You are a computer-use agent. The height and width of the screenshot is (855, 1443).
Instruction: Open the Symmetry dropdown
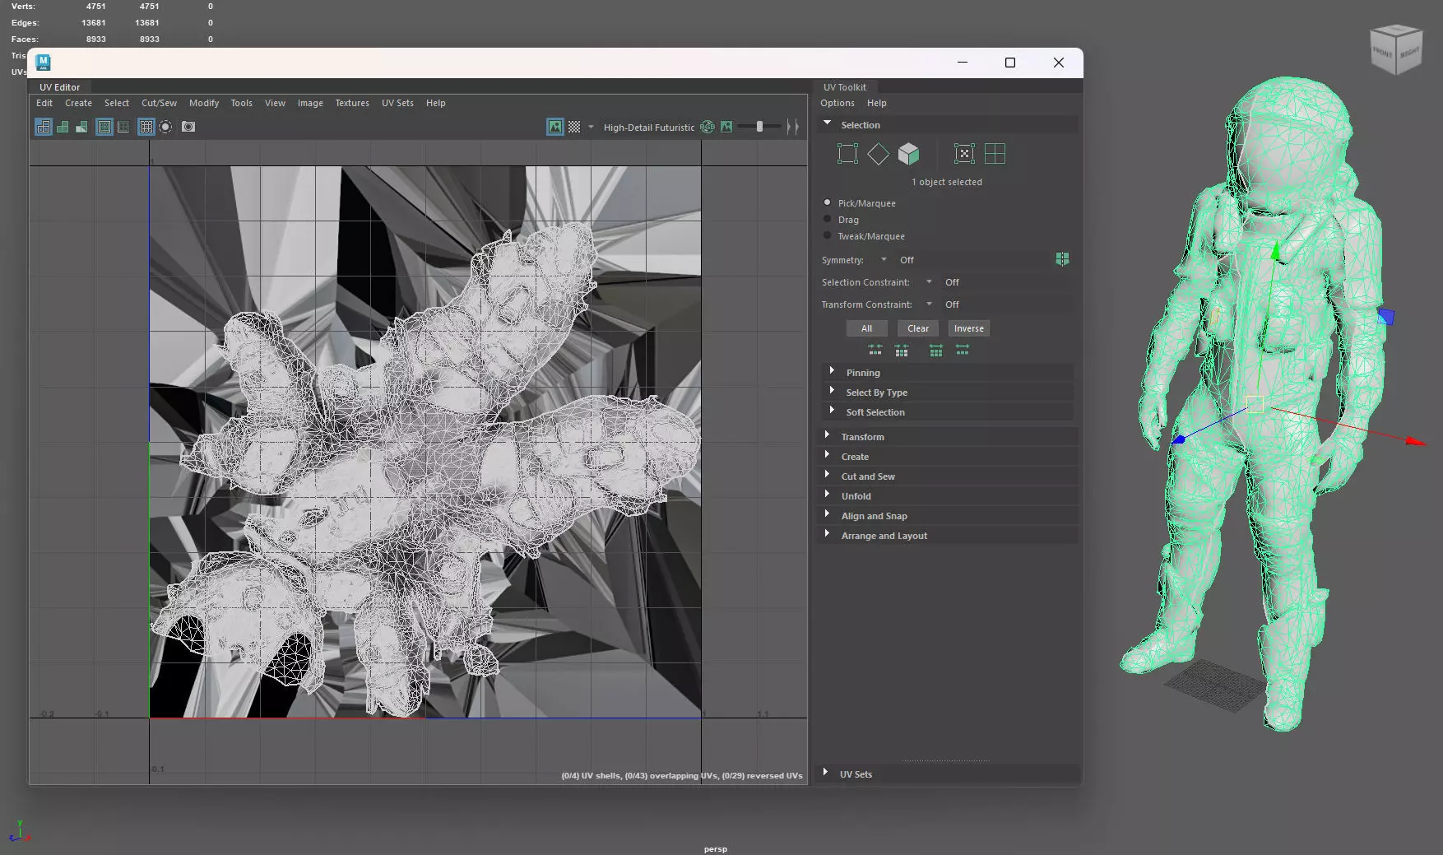[884, 260]
